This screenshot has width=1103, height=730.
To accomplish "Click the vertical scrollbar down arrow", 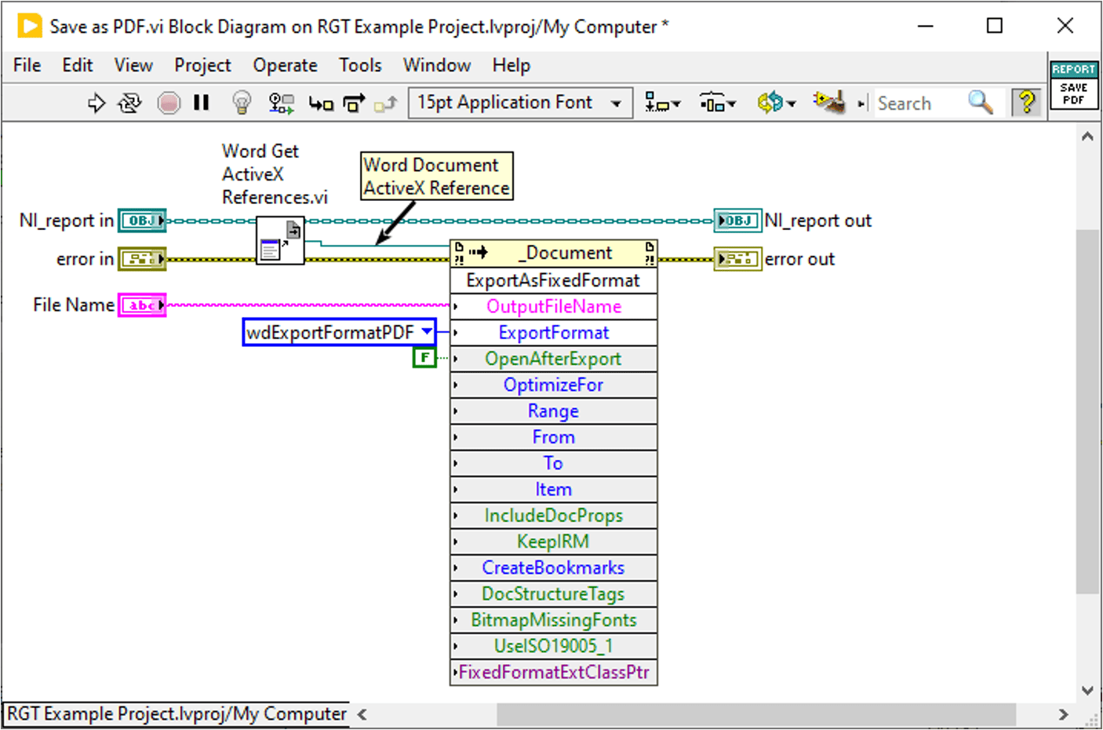I will click(1087, 691).
